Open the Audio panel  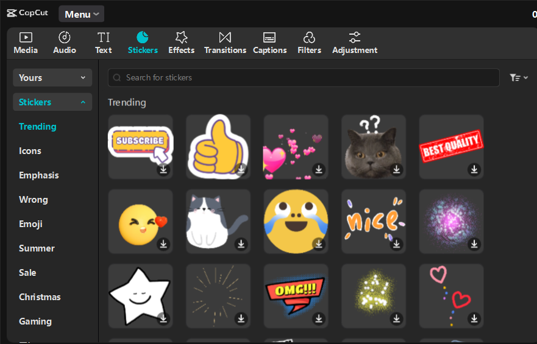(x=65, y=43)
